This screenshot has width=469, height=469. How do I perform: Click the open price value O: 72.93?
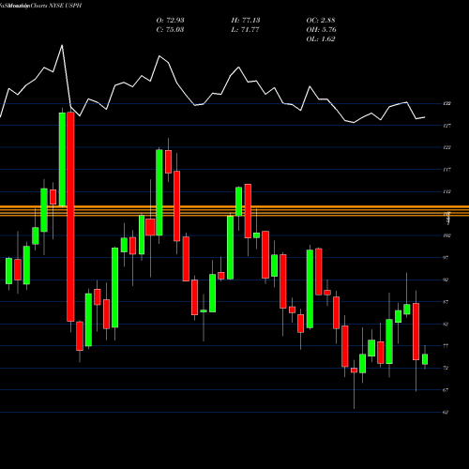pyautogui.click(x=170, y=21)
